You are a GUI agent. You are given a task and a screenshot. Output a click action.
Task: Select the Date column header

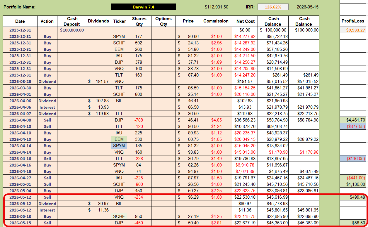(x=20, y=21)
